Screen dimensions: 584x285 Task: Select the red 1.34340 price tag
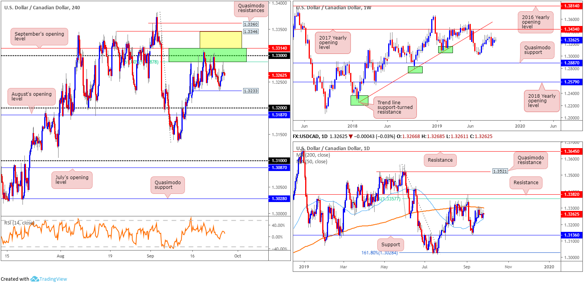point(571,29)
